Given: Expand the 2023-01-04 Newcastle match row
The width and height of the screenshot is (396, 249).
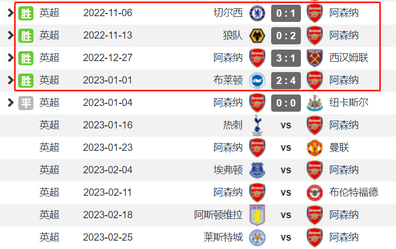Looking at the screenshot, I should click(x=10, y=103).
